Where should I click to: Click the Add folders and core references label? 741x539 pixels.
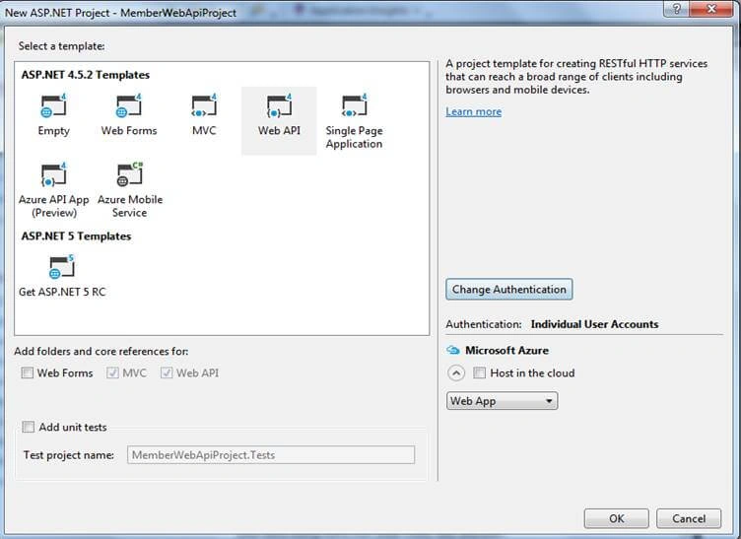point(101,351)
